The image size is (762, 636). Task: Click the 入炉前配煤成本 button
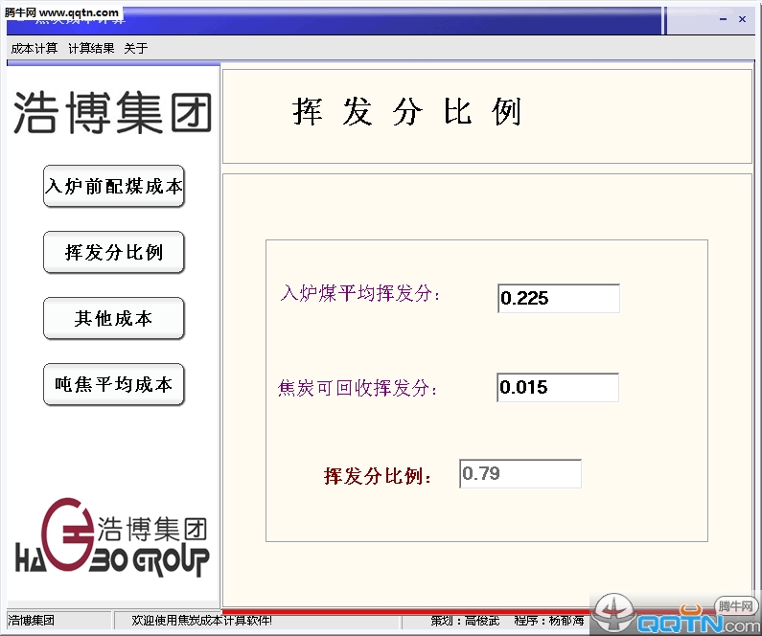pos(114,187)
